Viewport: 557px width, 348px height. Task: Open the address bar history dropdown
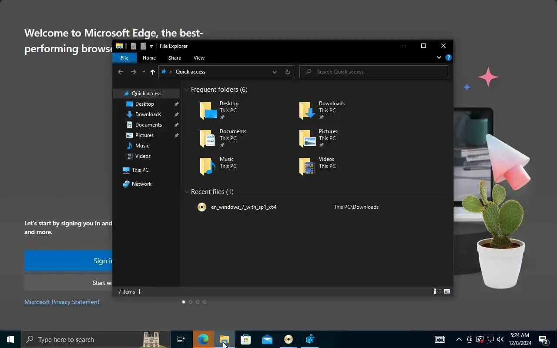click(275, 72)
